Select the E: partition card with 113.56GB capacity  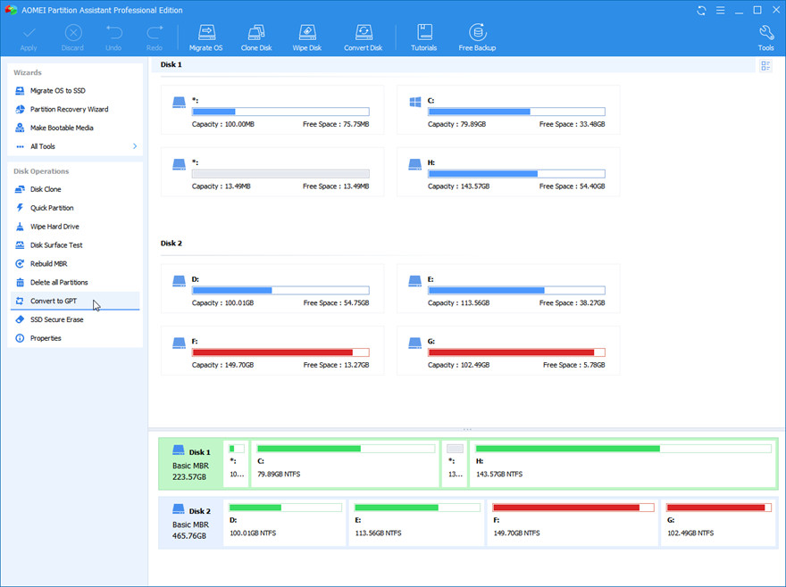508,289
